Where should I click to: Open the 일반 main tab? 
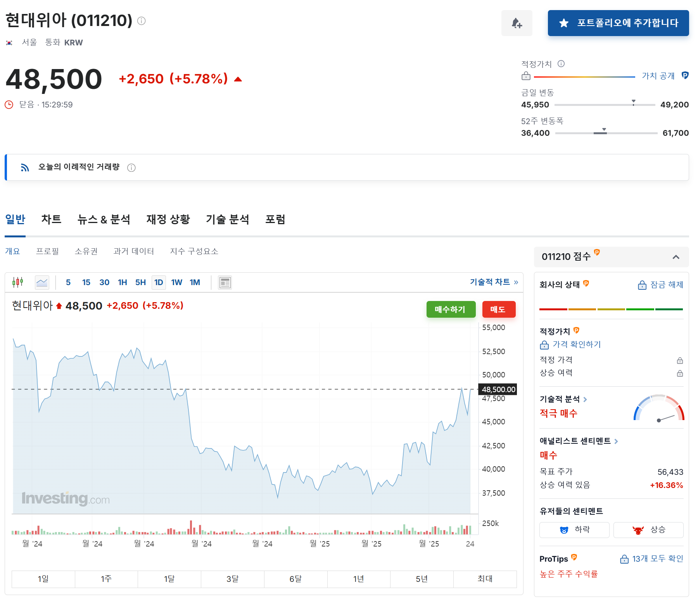(15, 220)
